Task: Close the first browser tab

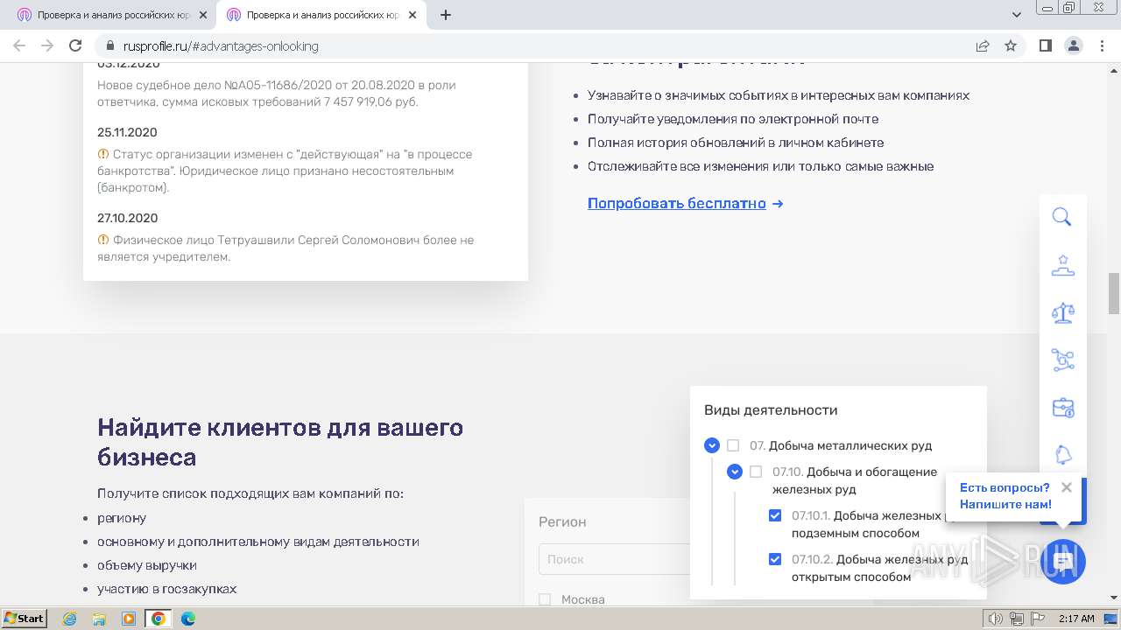Action: tap(203, 15)
